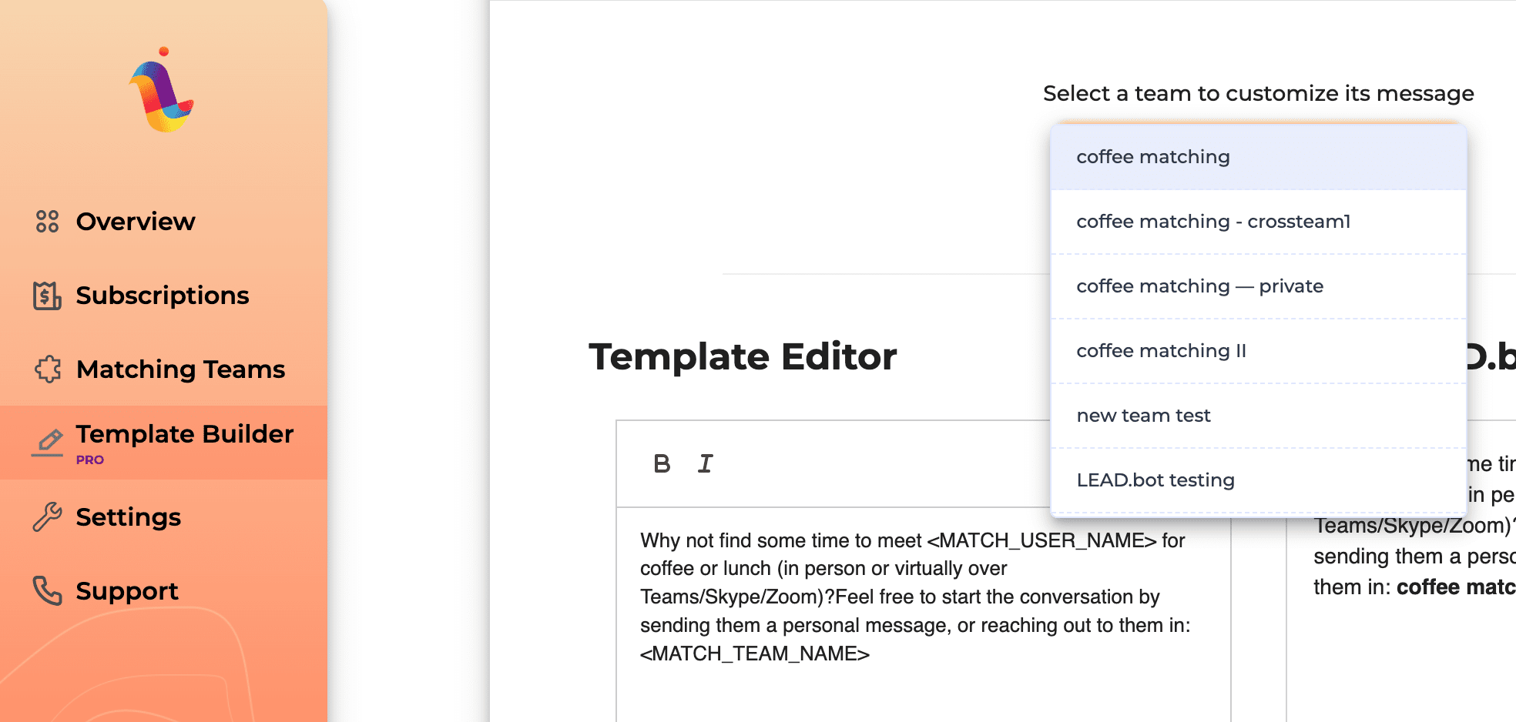Viewport: 1516px width, 722px height.
Task: Toggle bold formatting in editor
Action: [662, 464]
